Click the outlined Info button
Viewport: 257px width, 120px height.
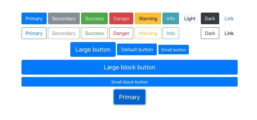[171, 33]
